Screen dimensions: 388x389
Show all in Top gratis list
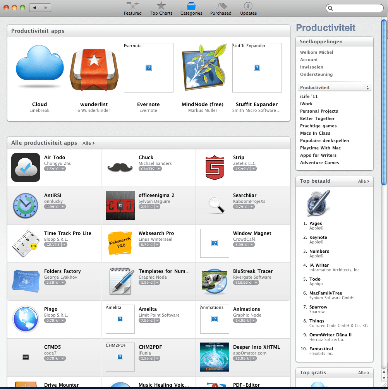(x=364, y=373)
